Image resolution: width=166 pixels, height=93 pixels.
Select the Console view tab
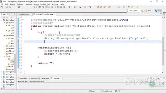(56, 79)
